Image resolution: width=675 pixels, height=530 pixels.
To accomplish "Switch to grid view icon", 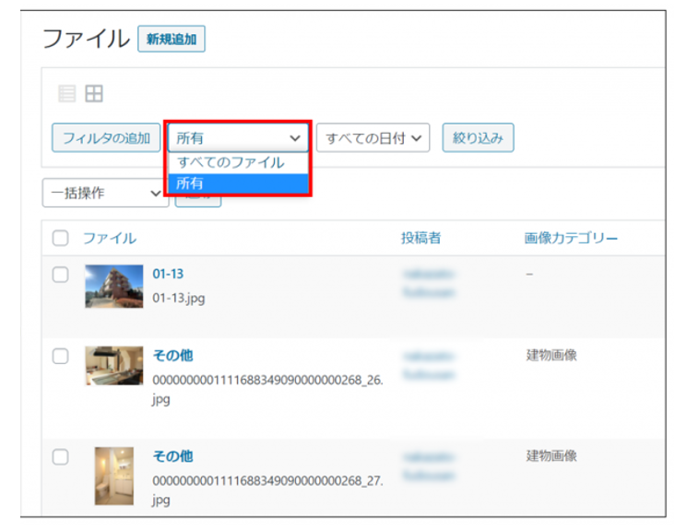I will click(94, 93).
